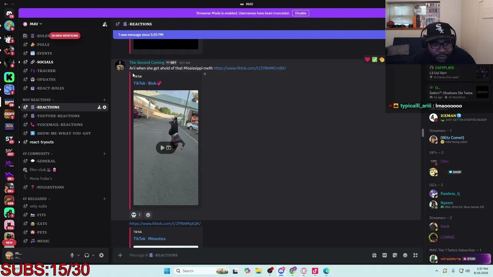Click the Windows Start button
Screen dimensions: 493x277
click(167, 271)
